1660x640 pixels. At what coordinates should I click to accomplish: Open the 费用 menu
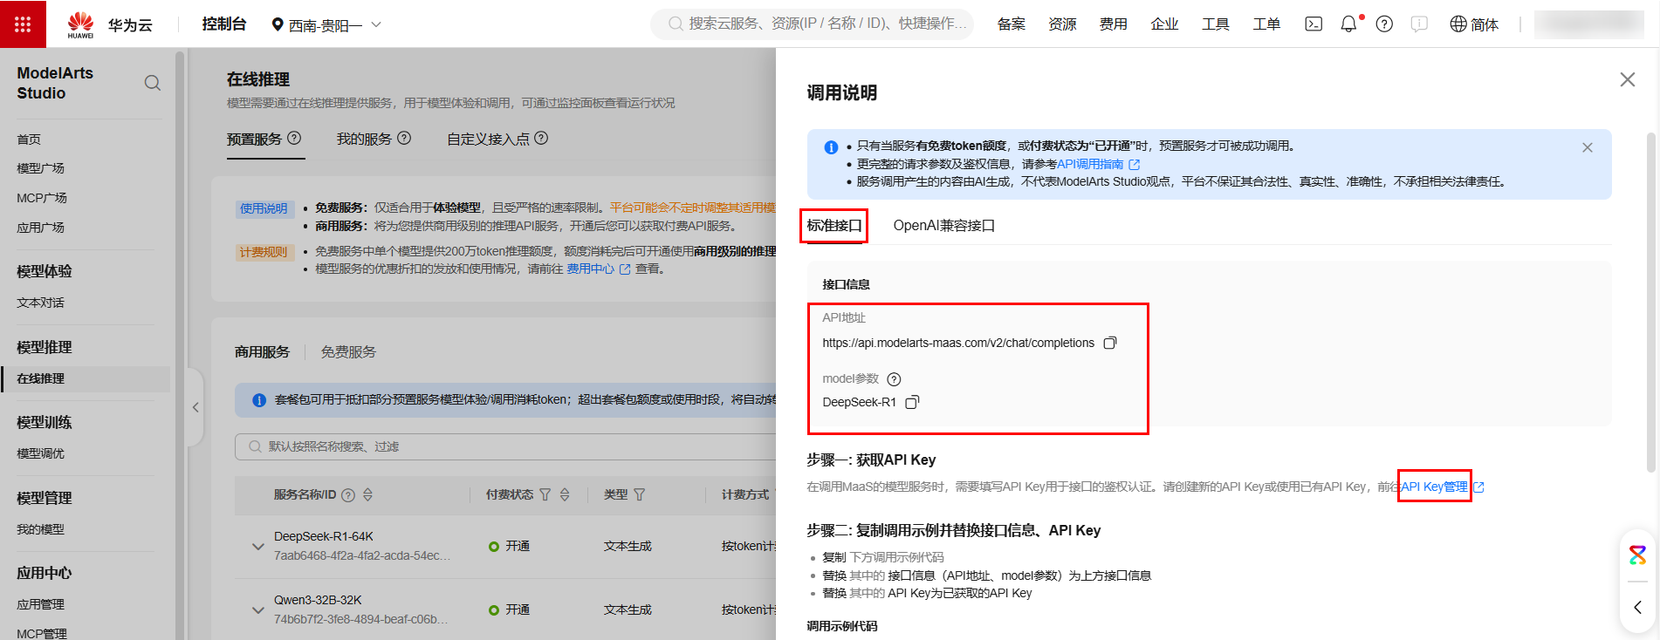coord(1113,24)
